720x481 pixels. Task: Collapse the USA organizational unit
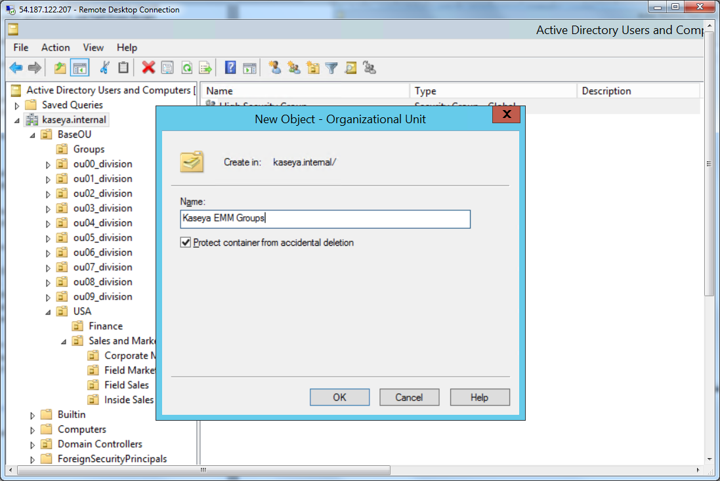click(x=48, y=312)
